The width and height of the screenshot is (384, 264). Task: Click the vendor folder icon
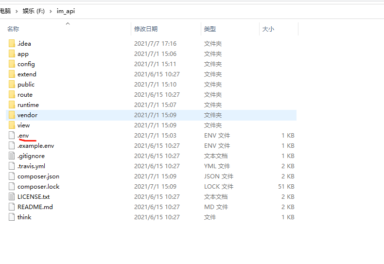[x=12, y=115]
